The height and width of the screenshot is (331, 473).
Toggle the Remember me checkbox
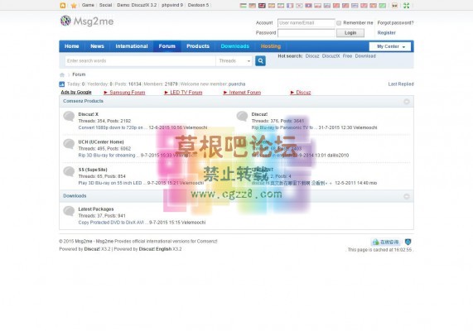tap(339, 23)
